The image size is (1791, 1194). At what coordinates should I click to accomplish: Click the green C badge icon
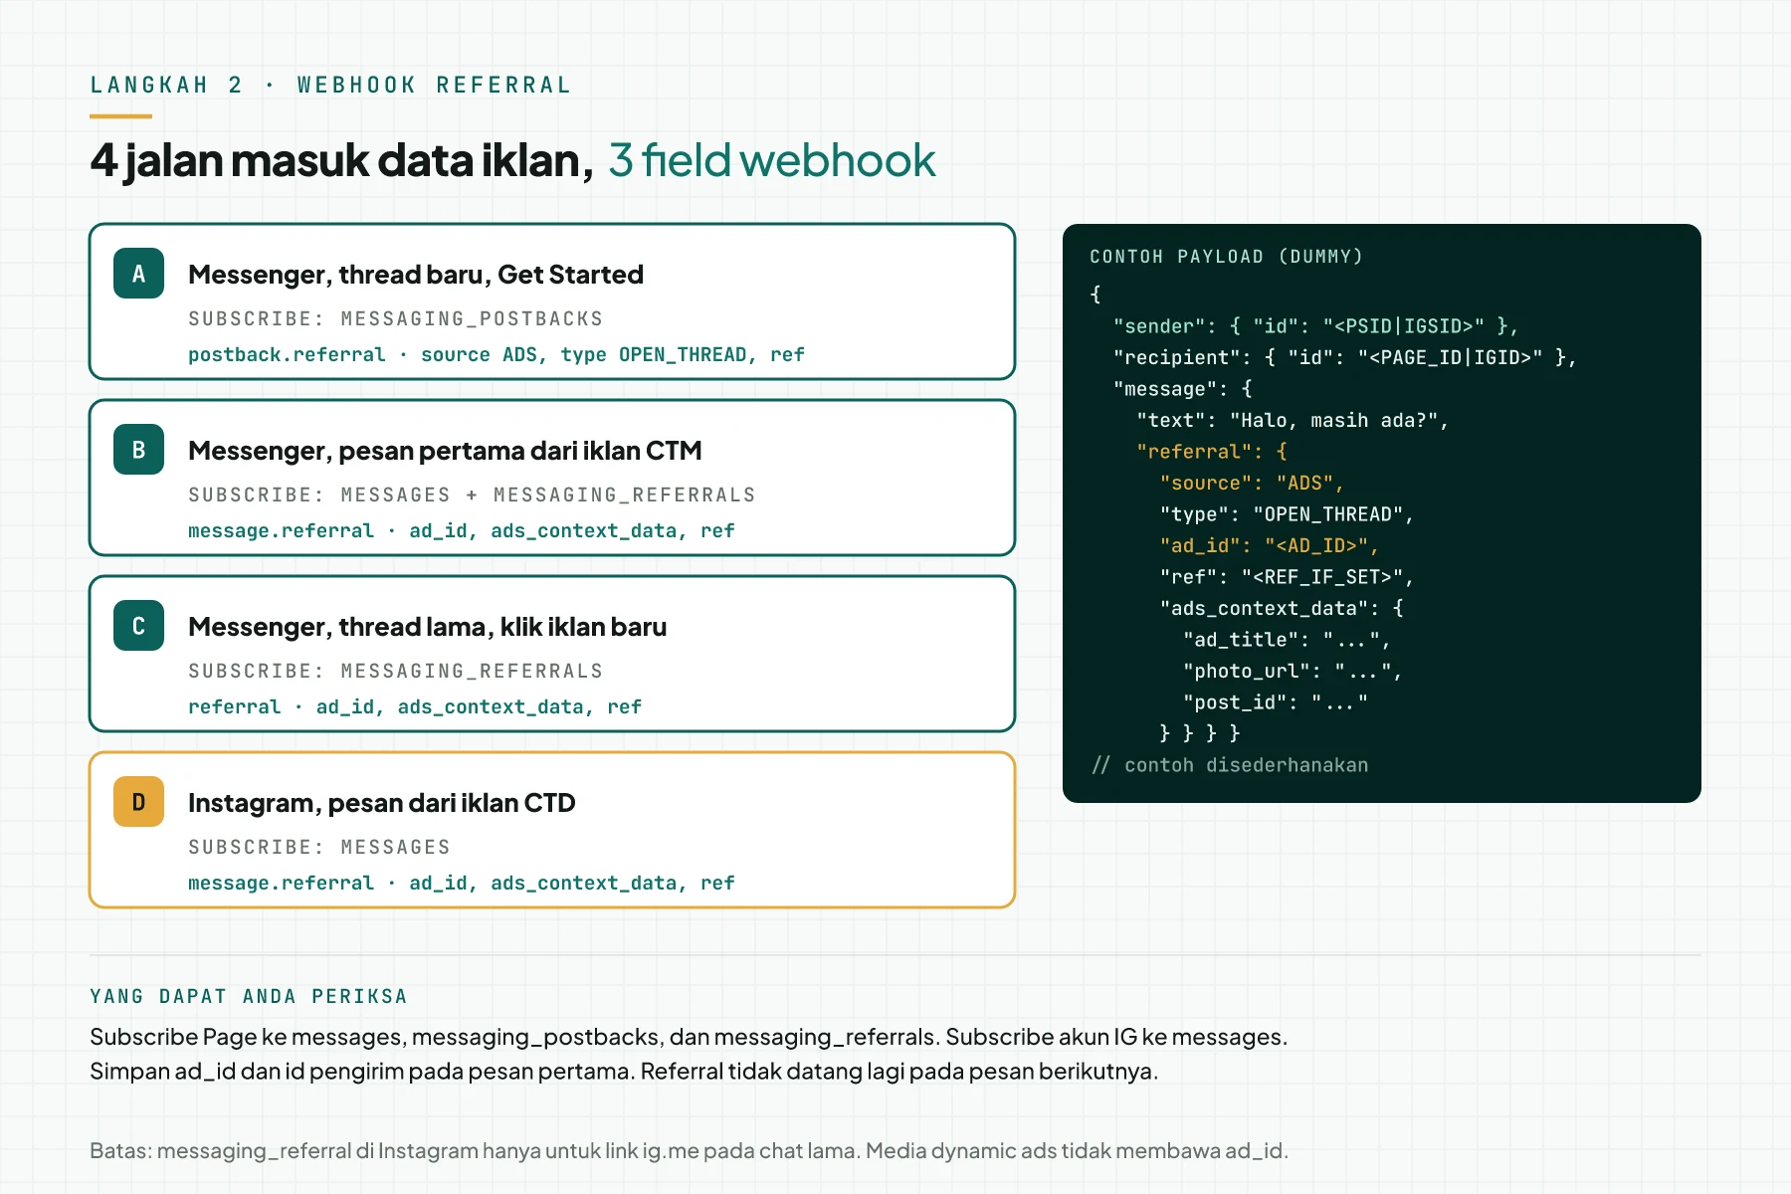[x=138, y=626]
